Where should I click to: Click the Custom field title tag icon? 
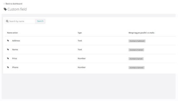pos(5,9)
